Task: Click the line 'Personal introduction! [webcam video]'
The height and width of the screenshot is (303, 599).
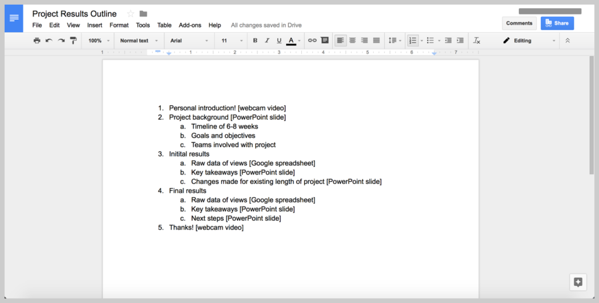Action: [x=228, y=108]
